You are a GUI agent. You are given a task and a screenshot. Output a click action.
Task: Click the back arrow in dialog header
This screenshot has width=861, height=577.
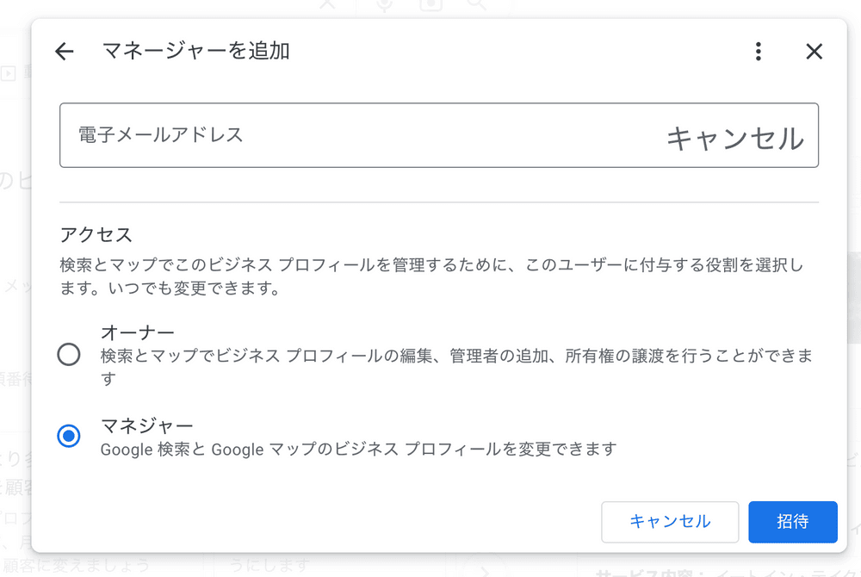point(65,52)
